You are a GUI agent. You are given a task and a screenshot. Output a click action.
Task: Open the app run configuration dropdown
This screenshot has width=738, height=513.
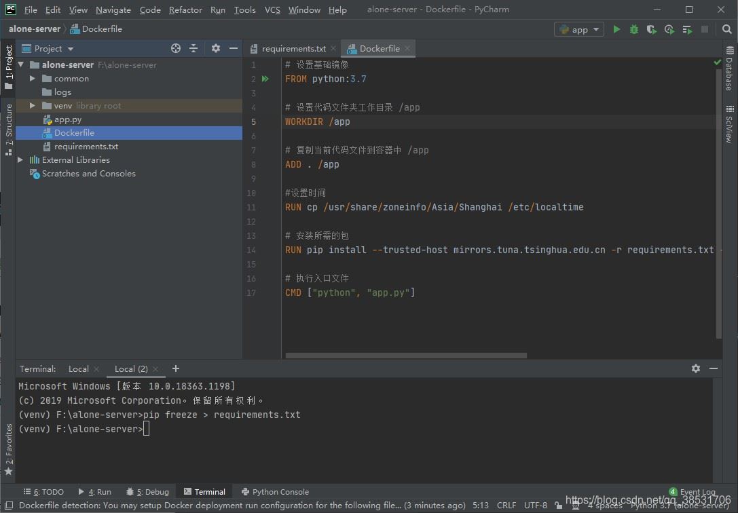[x=579, y=29]
